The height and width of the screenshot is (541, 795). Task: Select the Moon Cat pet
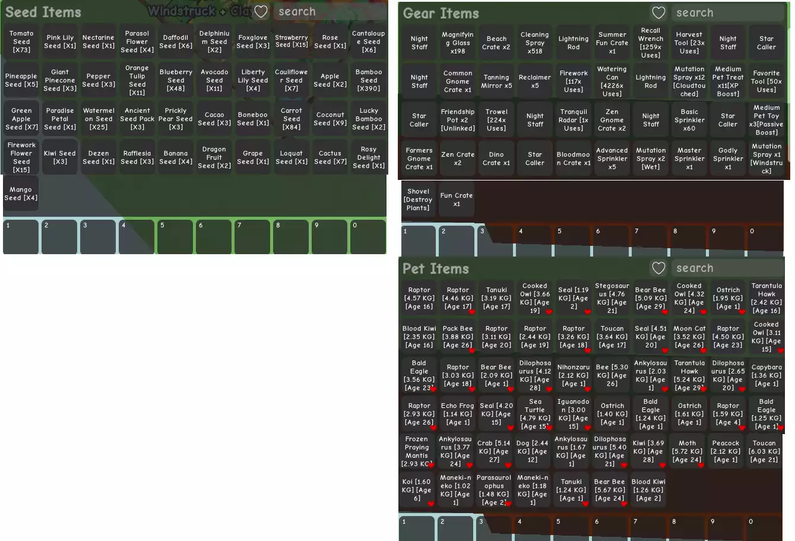(x=689, y=337)
